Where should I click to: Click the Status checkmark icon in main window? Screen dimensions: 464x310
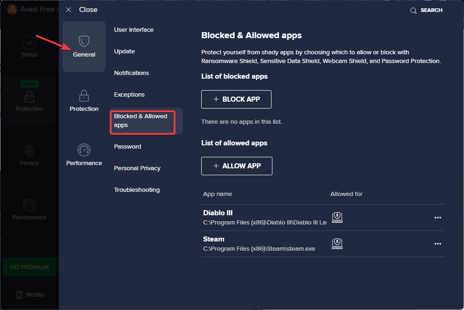(x=29, y=42)
